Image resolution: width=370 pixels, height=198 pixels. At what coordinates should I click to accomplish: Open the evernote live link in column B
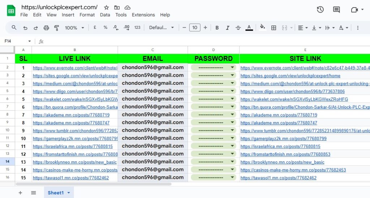pyautogui.click(x=75, y=68)
